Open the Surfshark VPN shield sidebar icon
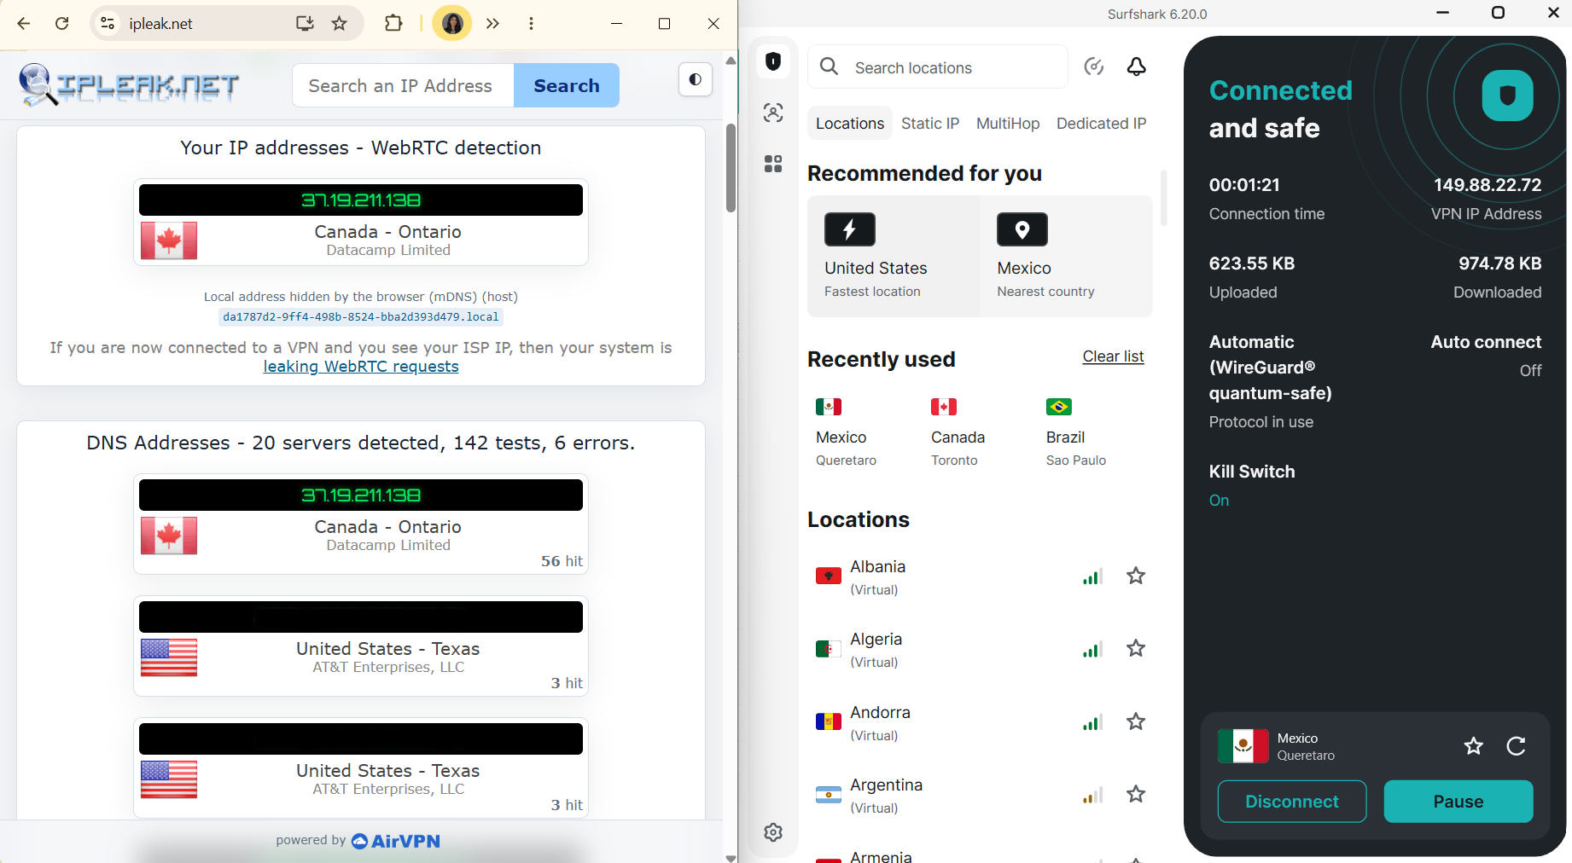 click(x=773, y=61)
